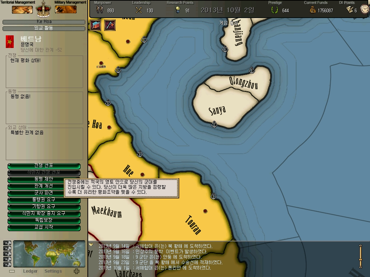Zoom out with the minus icon
370x277 pixels.
coord(12,271)
